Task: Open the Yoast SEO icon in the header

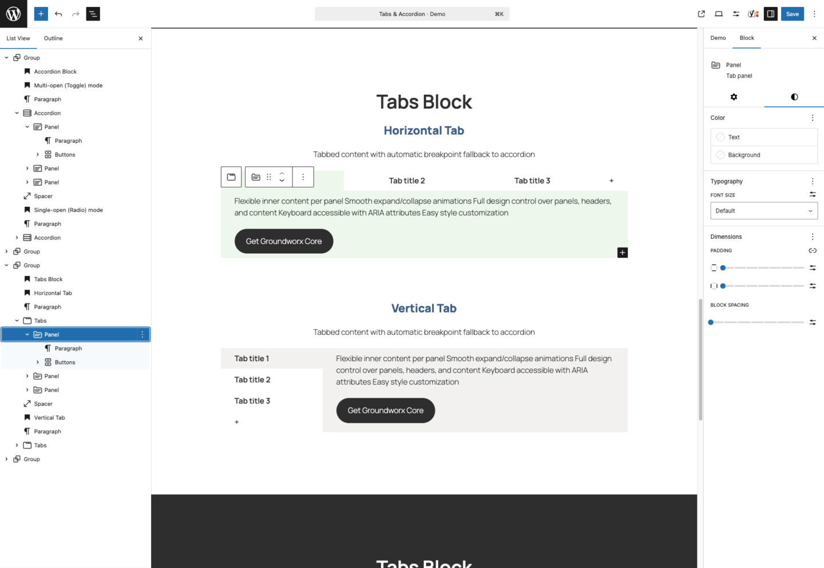Action: pyautogui.click(x=752, y=14)
